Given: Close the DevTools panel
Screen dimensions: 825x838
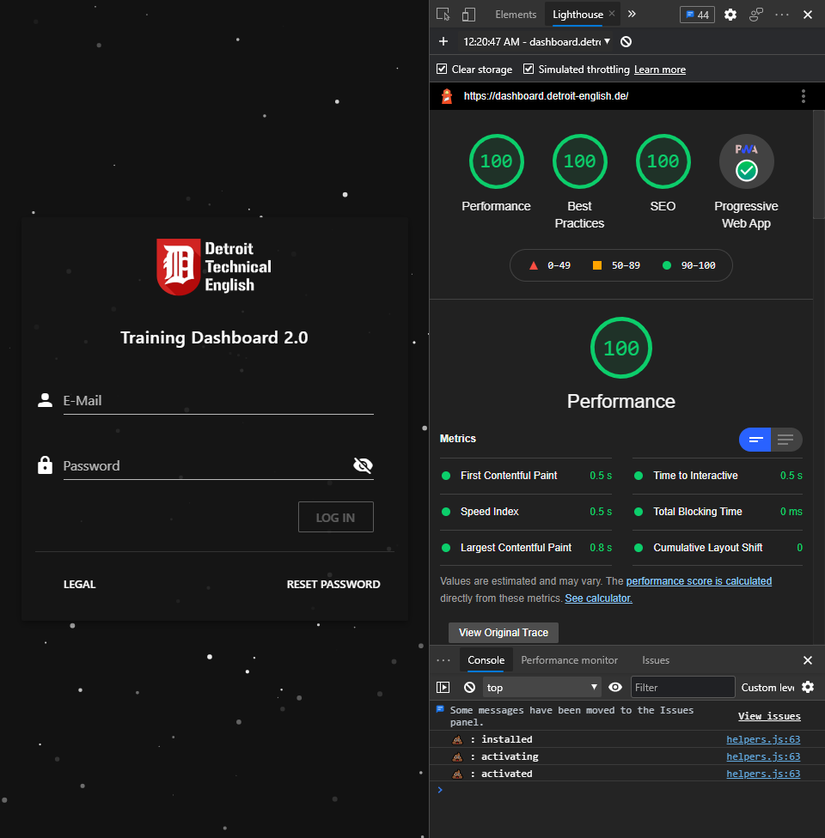Looking at the screenshot, I should [808, 15].
